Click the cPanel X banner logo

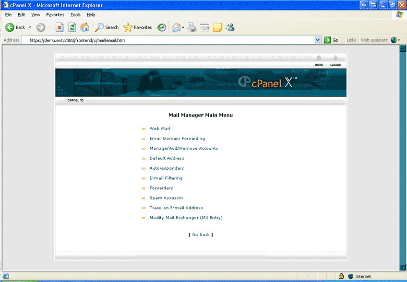(268, 83)
